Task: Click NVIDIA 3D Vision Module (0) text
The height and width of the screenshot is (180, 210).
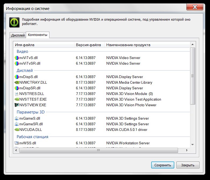Action: tap(129, 94)
